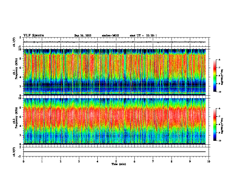Click the ch.3 flat voltage trace panel

[x=116, y=152]
